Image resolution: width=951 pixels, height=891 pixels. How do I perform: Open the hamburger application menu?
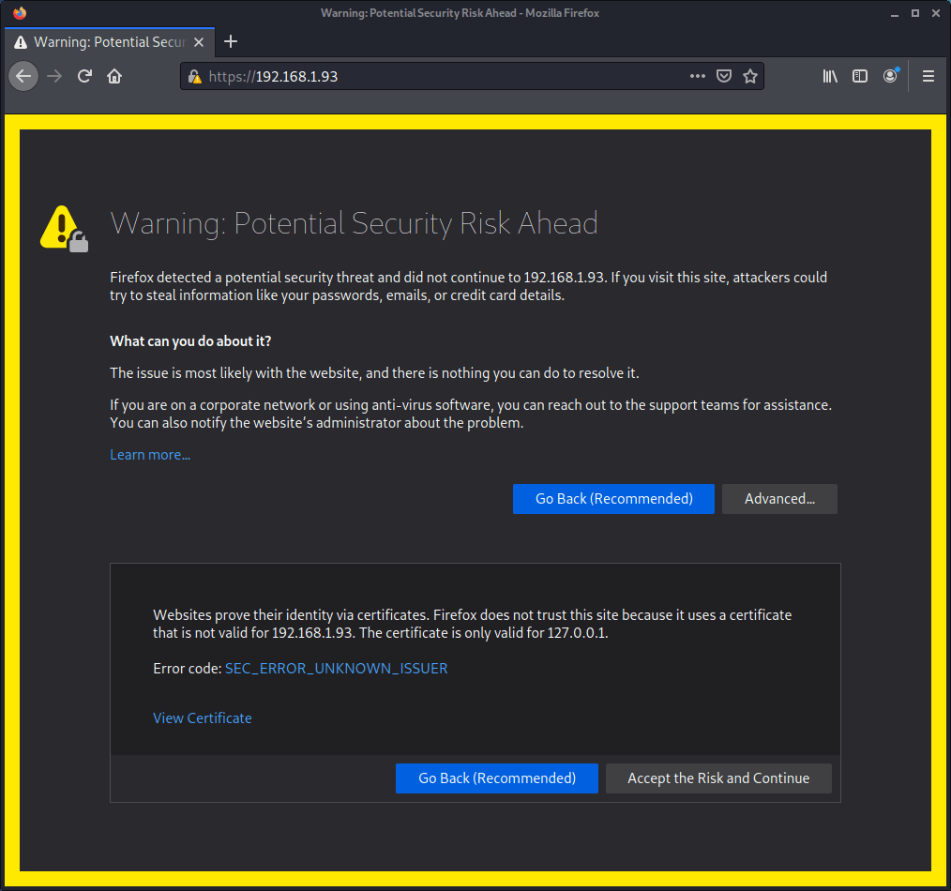click(928, 76)
